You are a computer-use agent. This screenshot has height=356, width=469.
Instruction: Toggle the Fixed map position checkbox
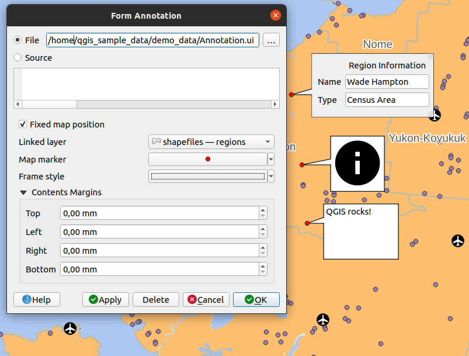click(x=23, y=125)
